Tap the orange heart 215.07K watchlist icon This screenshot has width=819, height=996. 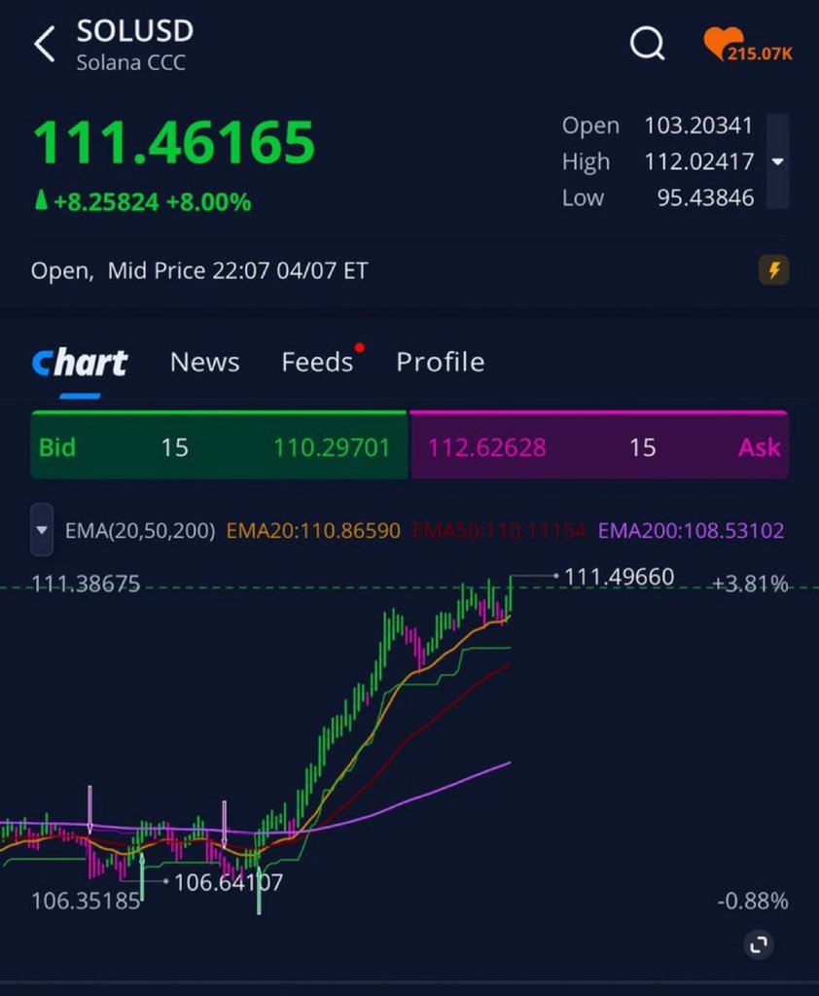point(747,45)
